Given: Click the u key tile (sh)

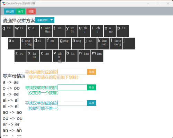Looking at the screenshot, I should 84,31.
